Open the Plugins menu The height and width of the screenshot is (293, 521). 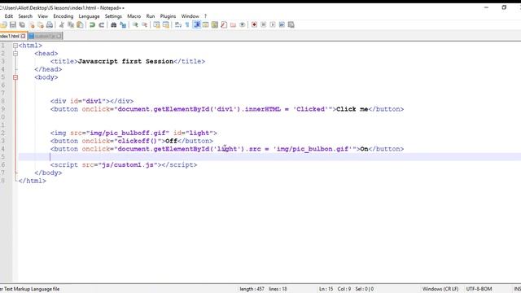pos(168,16)
